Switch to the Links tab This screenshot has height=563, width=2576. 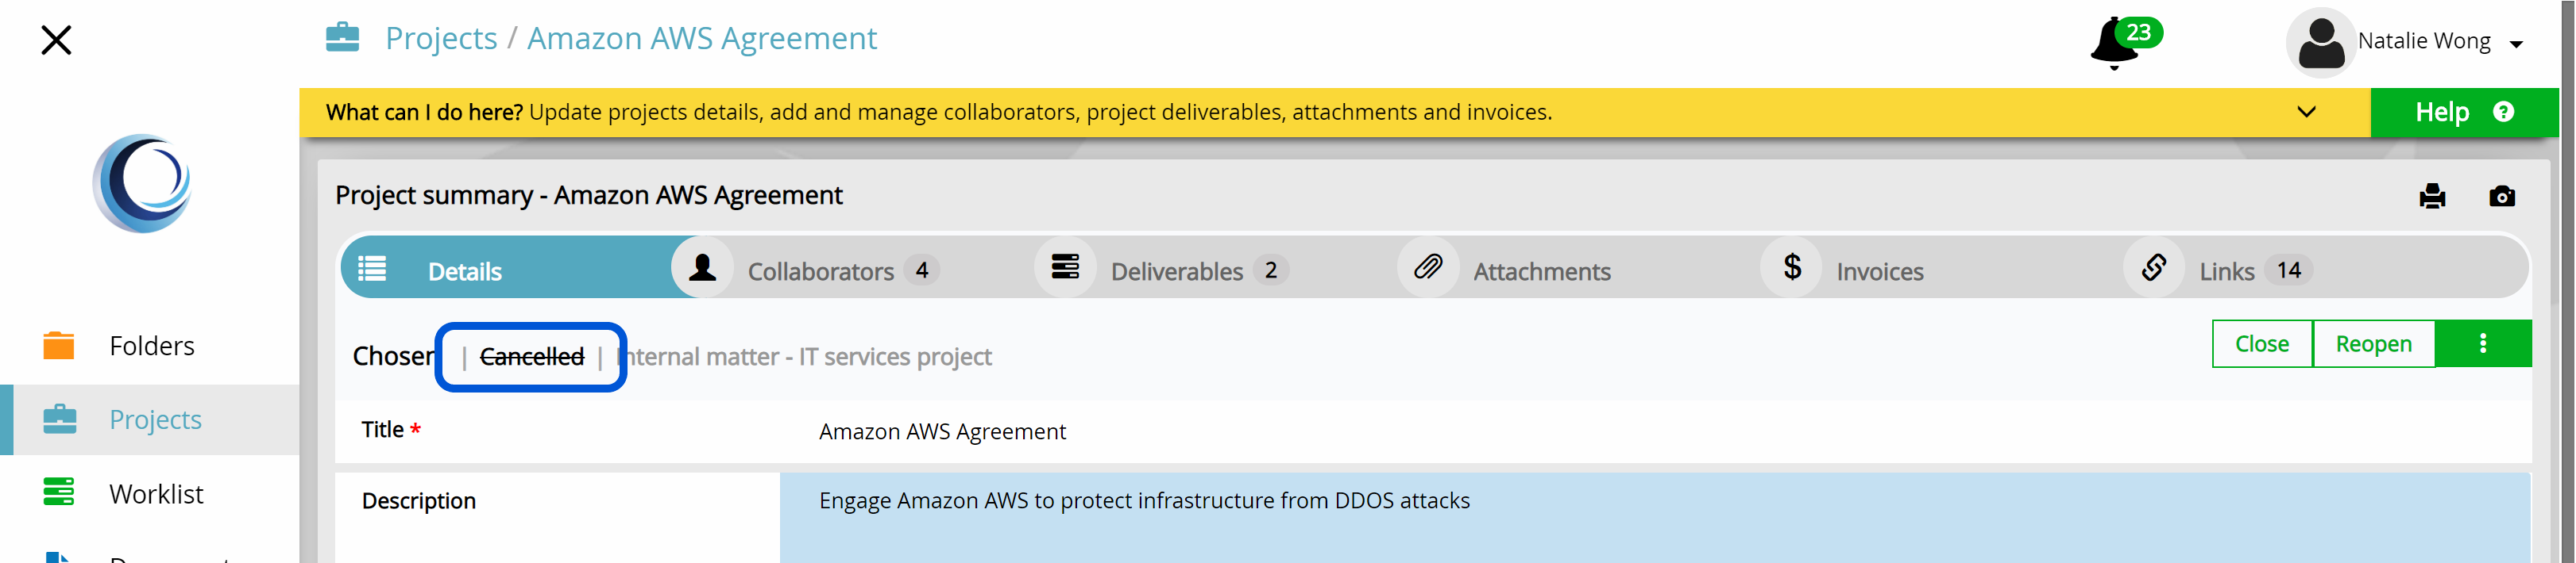click(x=2254, y=270)
